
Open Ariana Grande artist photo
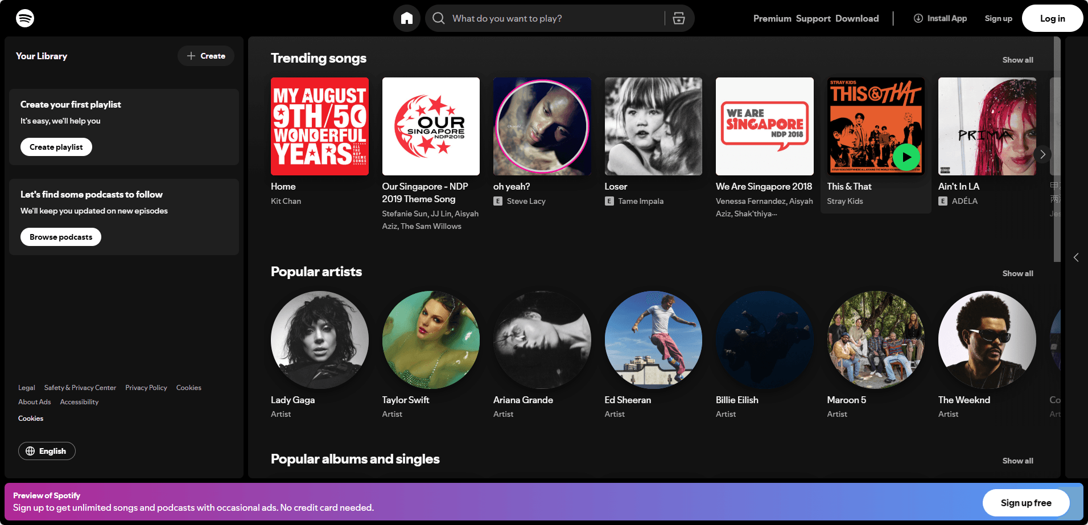click(x=542, y=340)
